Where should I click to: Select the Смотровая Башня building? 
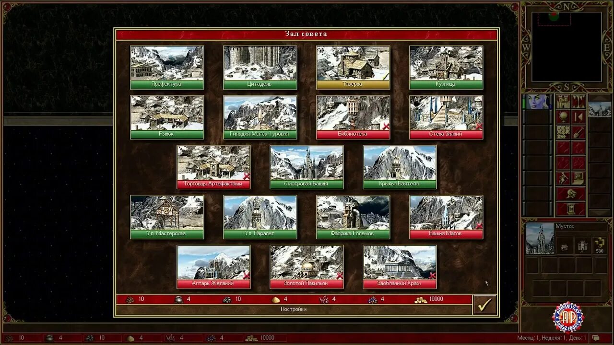[x=307, y=167]
